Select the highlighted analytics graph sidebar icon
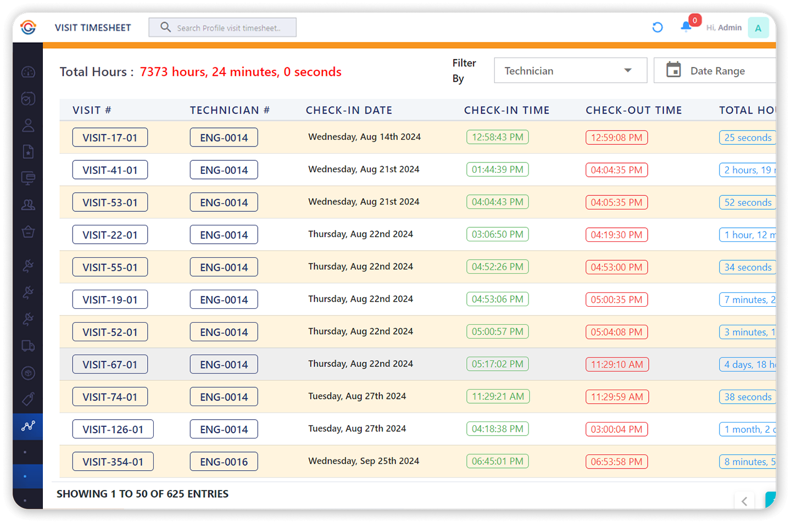This screenshot has width=791, height=524. click(x=28, y=426)
